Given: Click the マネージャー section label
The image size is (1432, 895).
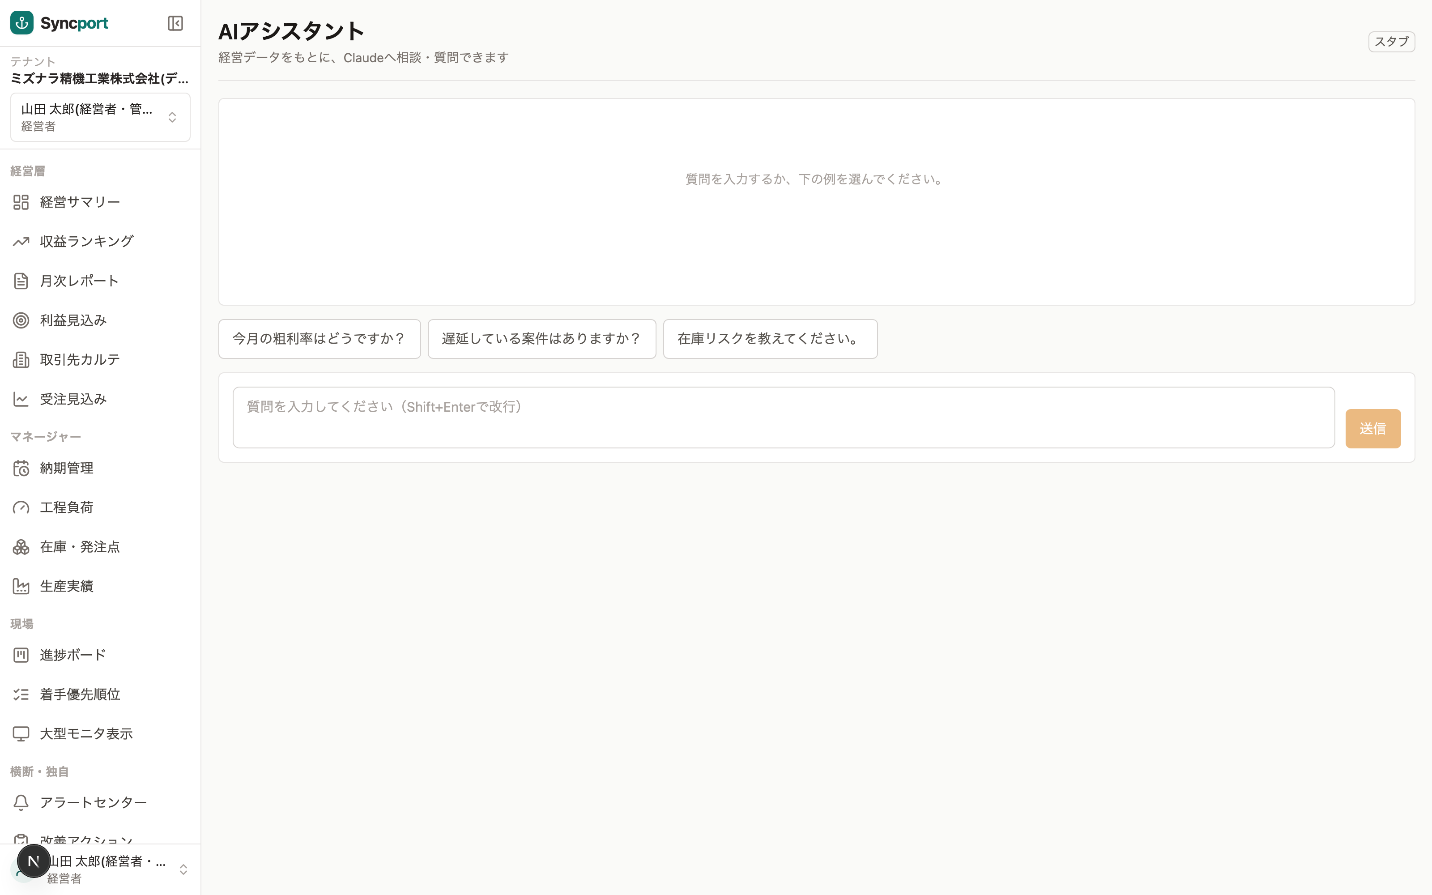Looking at the screenshot, I should click(46, 437).
